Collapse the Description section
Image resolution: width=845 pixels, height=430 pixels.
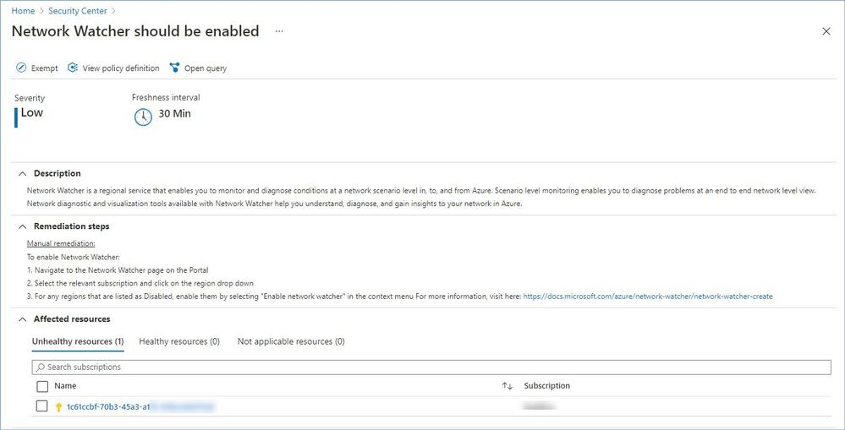pos(22,173)
